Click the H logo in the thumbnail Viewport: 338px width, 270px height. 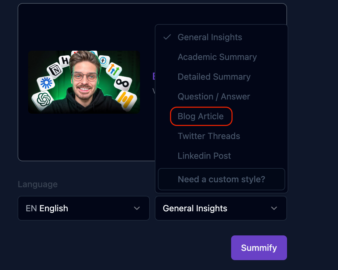click(65, 61)
